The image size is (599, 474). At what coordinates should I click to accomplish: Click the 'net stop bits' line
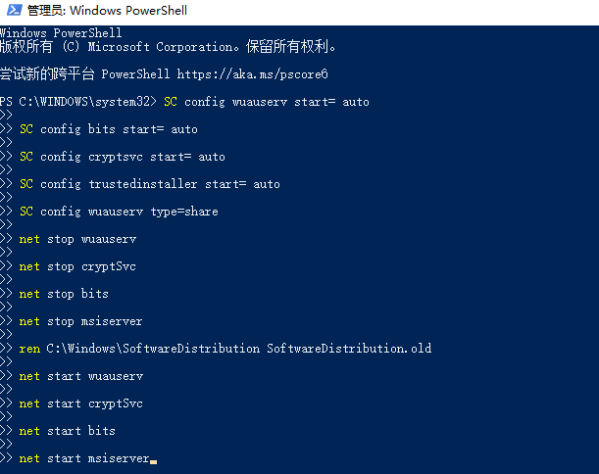point(64,294)
